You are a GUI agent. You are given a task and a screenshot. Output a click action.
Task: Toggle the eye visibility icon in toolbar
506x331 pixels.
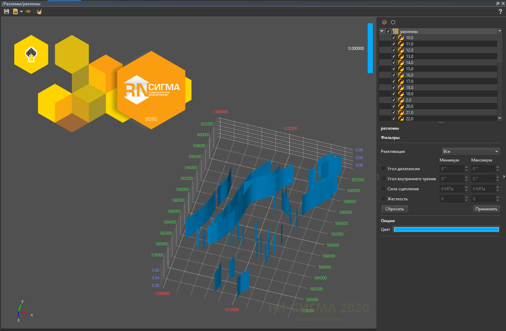pyautogui.click(x=28, y=11)
